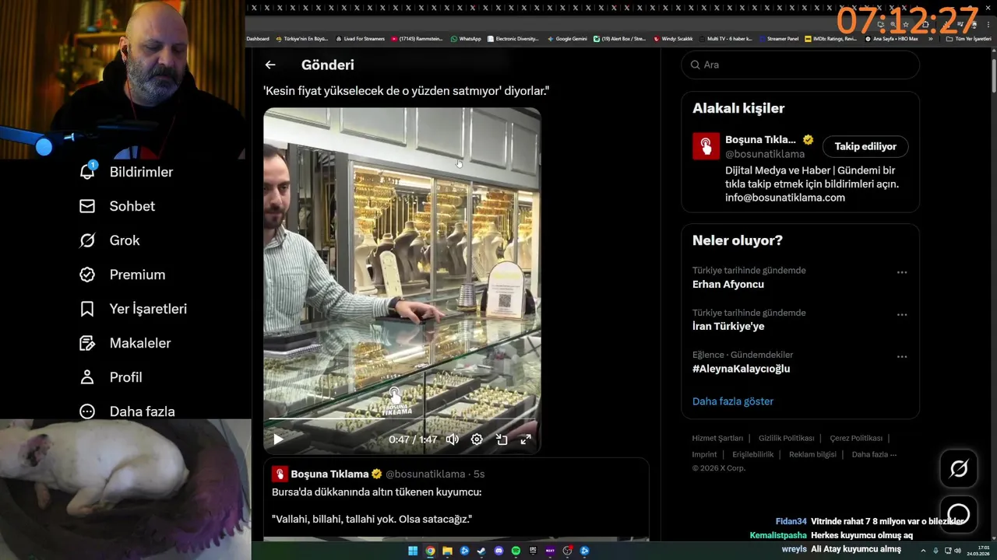Screen dimensions: 997x560
Task: Go back using the arrow beside Gönderi
Action: click(x=270, y=65)
